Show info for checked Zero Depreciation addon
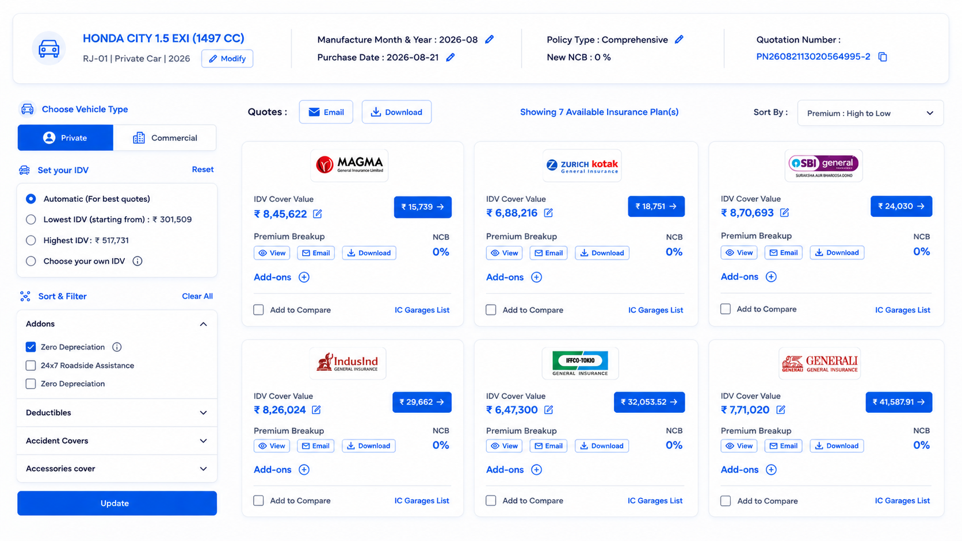 [117, 347]
